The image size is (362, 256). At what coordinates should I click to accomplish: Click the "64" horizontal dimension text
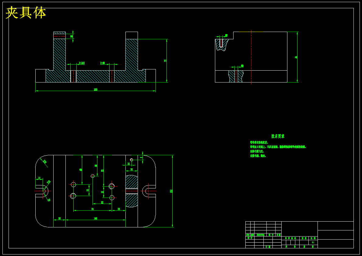click(x=93, y=209)
